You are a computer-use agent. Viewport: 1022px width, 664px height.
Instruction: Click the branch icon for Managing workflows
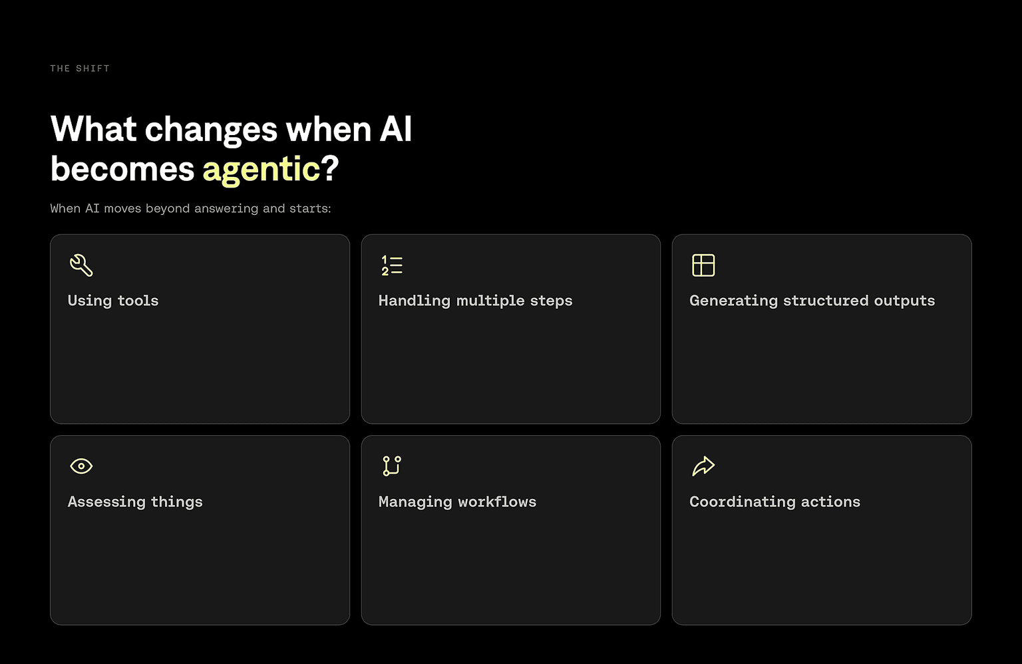(392, 466)
